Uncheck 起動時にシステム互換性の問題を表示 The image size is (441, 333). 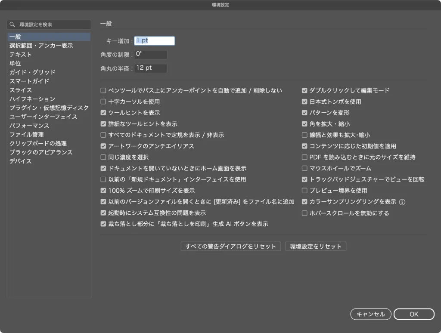pos(103,213)
